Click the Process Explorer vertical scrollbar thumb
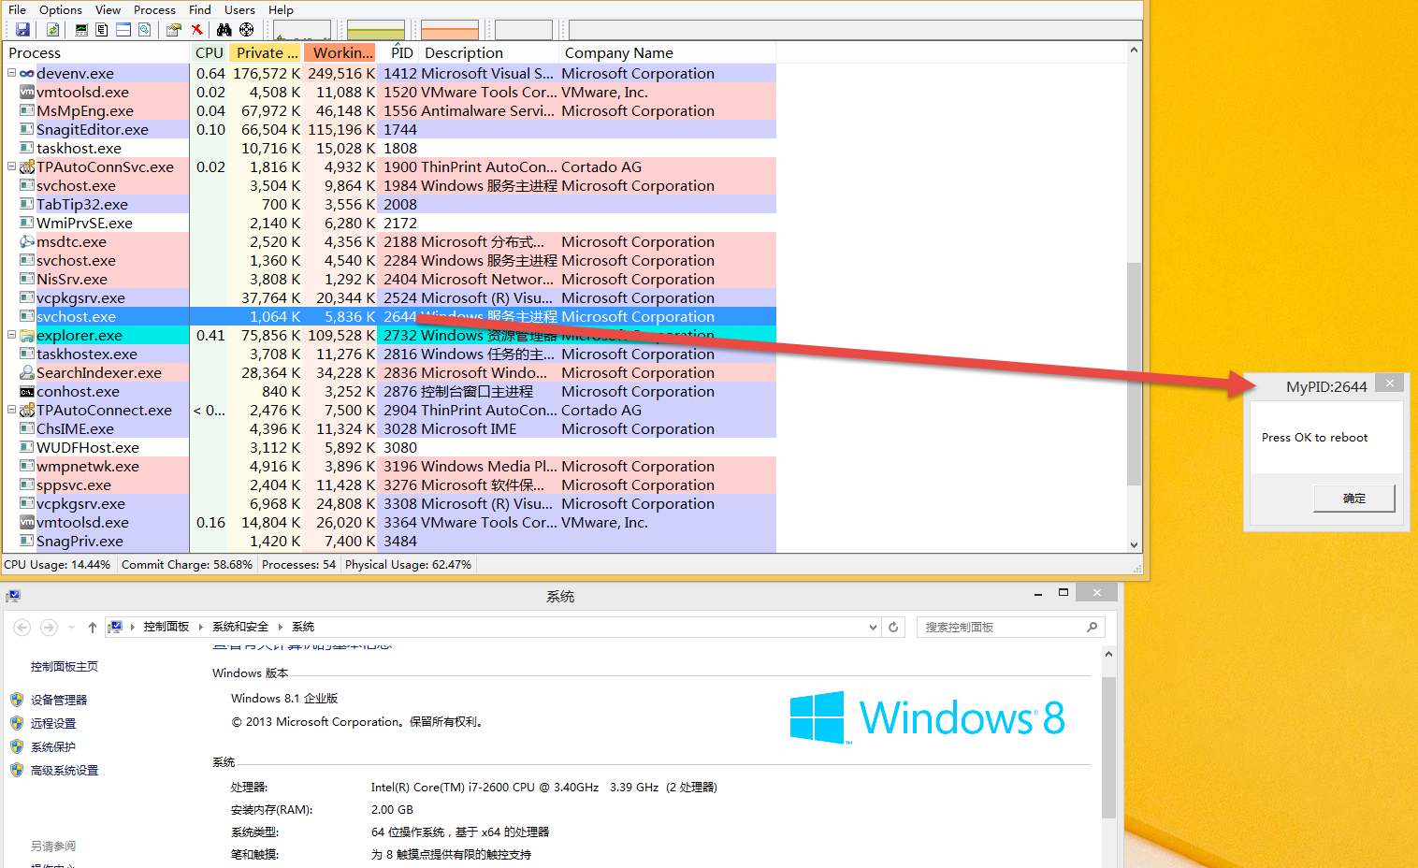Screen dimensions: 1418x868 click(x=1134, y=373)
